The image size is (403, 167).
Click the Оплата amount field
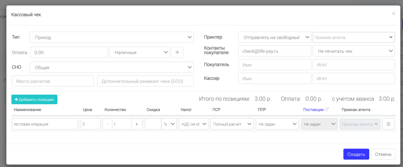click(x=69, y=52)
